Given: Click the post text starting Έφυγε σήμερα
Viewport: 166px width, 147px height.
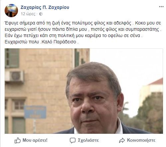Looking at the screenshot, I should coord(83,32).
